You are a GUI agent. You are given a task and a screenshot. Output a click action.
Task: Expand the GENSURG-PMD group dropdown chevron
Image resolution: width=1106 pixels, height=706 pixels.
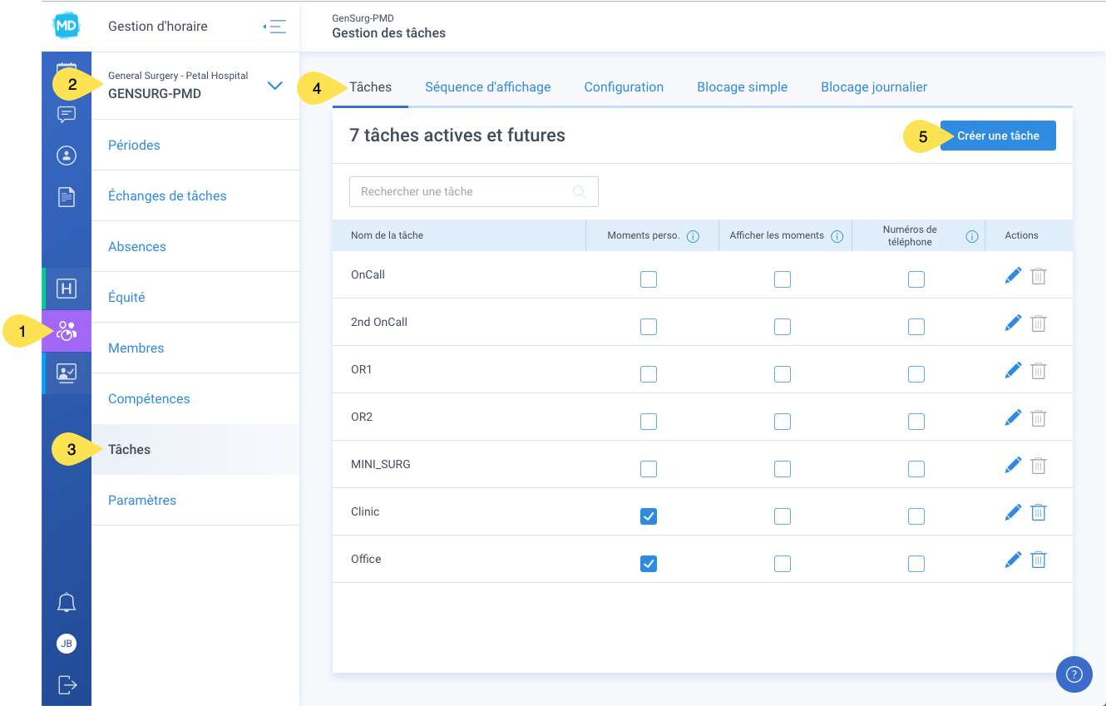(x=275, y=85)
